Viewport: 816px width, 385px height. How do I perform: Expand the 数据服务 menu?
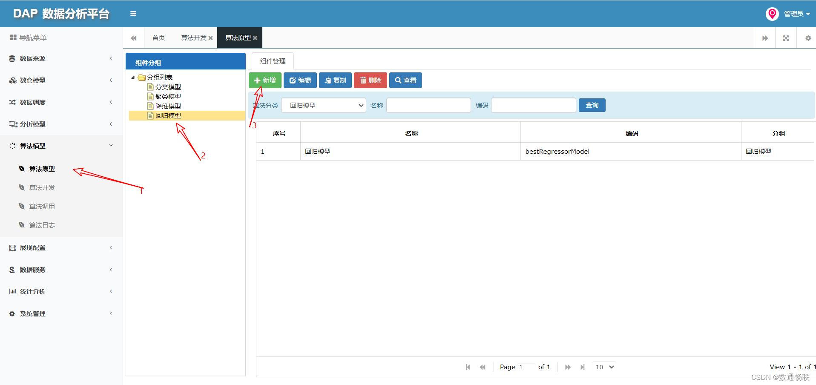pos(61,270)
